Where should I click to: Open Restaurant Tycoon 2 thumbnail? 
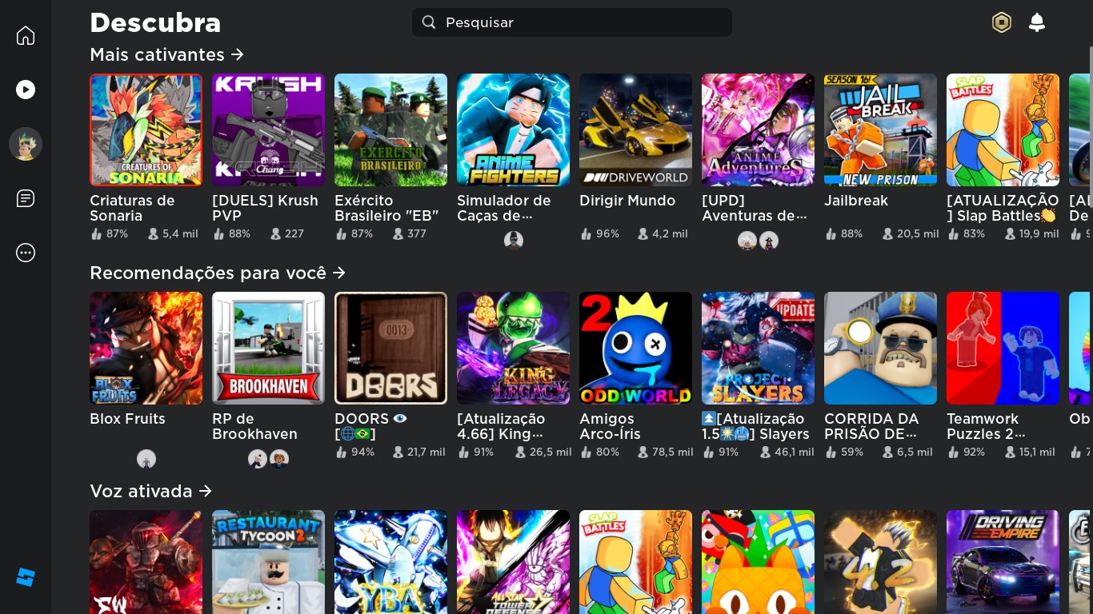point(268,562)
